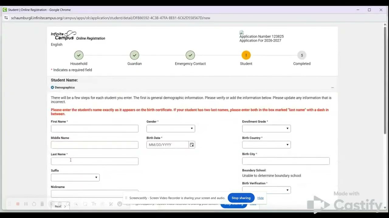Open site information icon in address bar
The width and height of the screenshot is (389, 218).
[x=6, y=18]
